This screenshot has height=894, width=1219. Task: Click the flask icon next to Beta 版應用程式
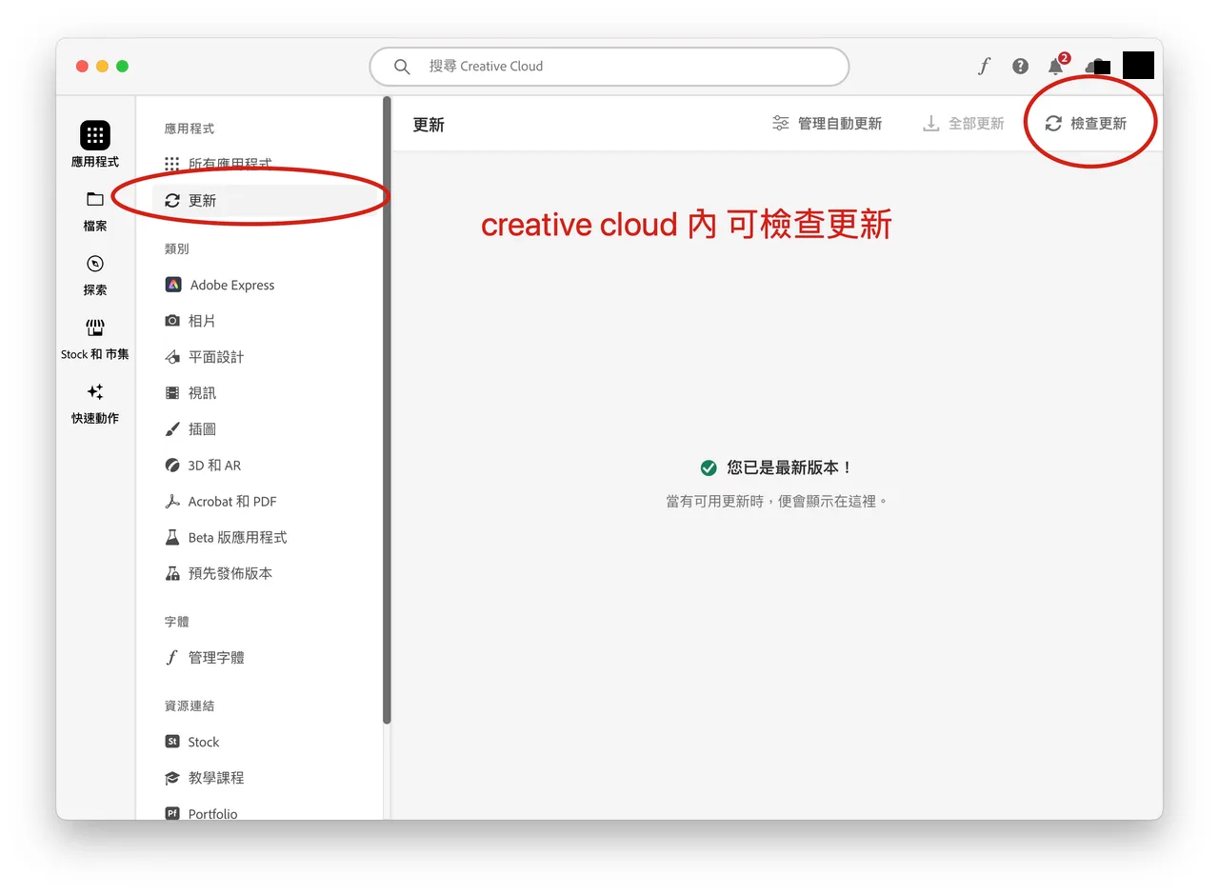(172, 537)
